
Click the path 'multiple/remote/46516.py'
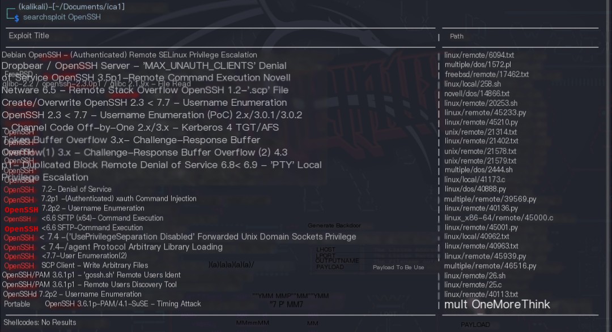[490, 266]
